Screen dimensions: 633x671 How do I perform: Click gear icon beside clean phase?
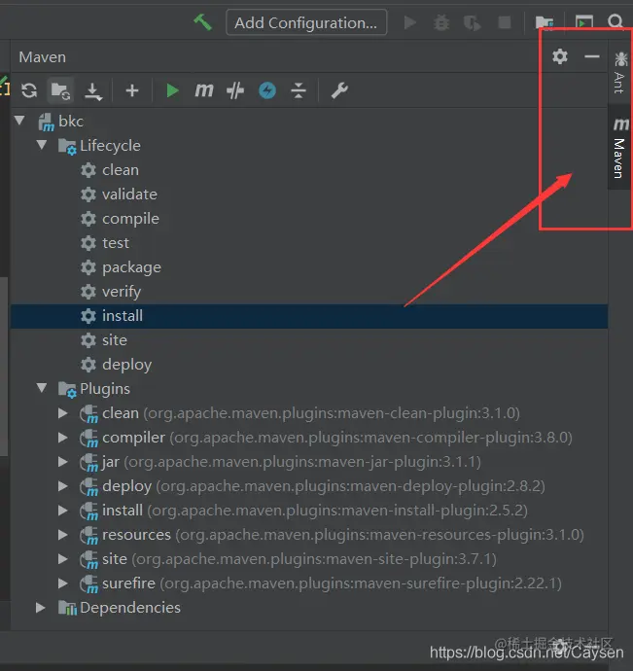click(x=88, y=170)
